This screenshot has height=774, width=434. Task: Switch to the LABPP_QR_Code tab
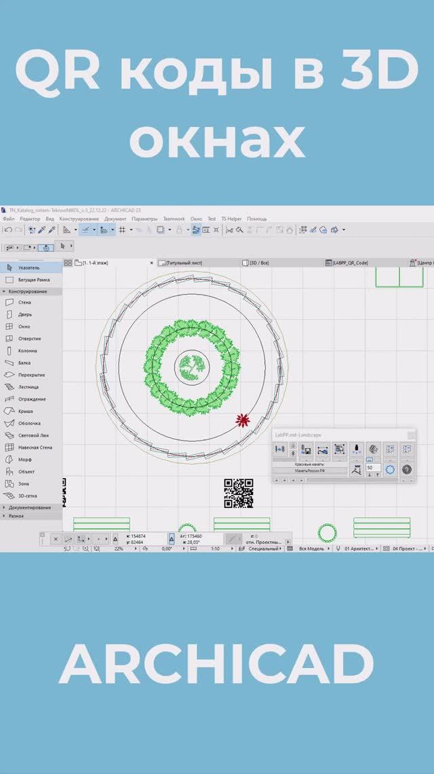pyautogui.click(x=365, y=263)
